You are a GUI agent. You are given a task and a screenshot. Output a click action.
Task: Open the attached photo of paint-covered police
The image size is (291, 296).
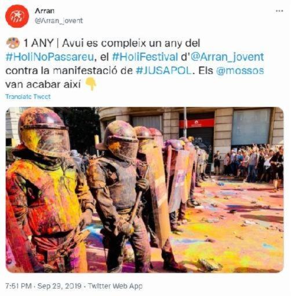point(144,190)
